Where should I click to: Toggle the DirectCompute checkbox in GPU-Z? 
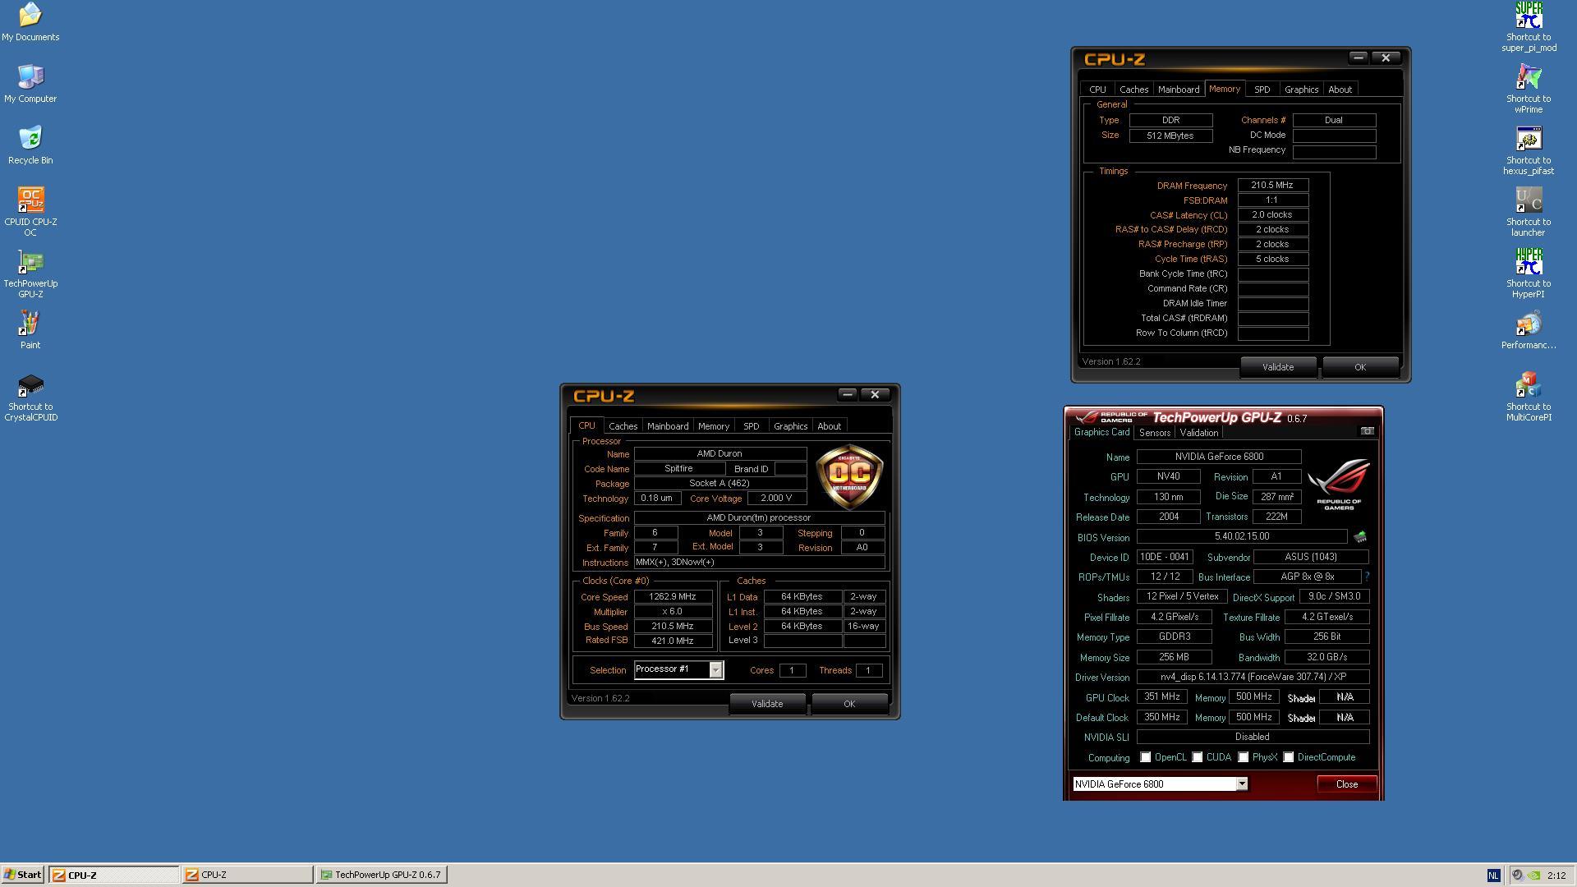pyautogui.click(x=1289, y=757)
